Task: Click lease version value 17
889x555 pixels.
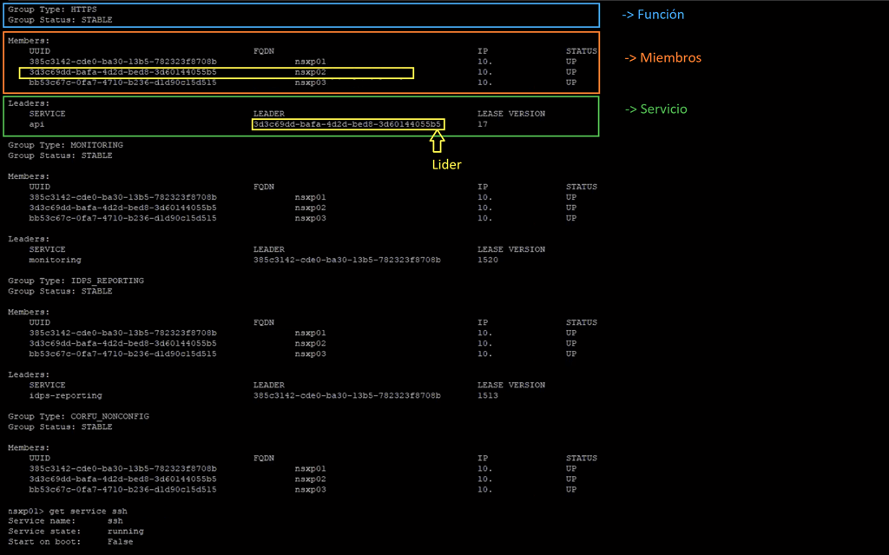Action: (x=482, y=124)
